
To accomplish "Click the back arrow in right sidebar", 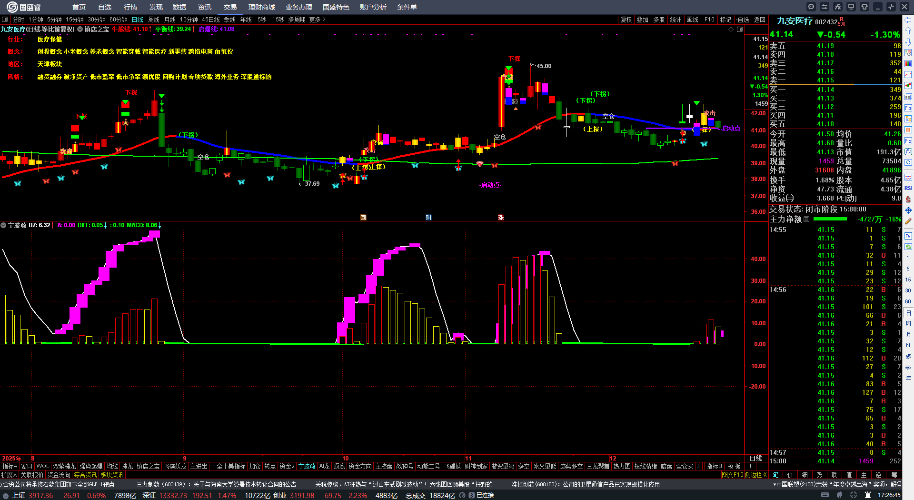I will coord(908,20).
